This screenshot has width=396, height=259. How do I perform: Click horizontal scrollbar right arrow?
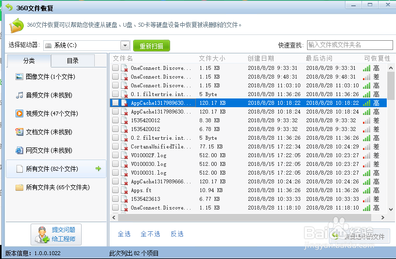click(x=382, y=217)
